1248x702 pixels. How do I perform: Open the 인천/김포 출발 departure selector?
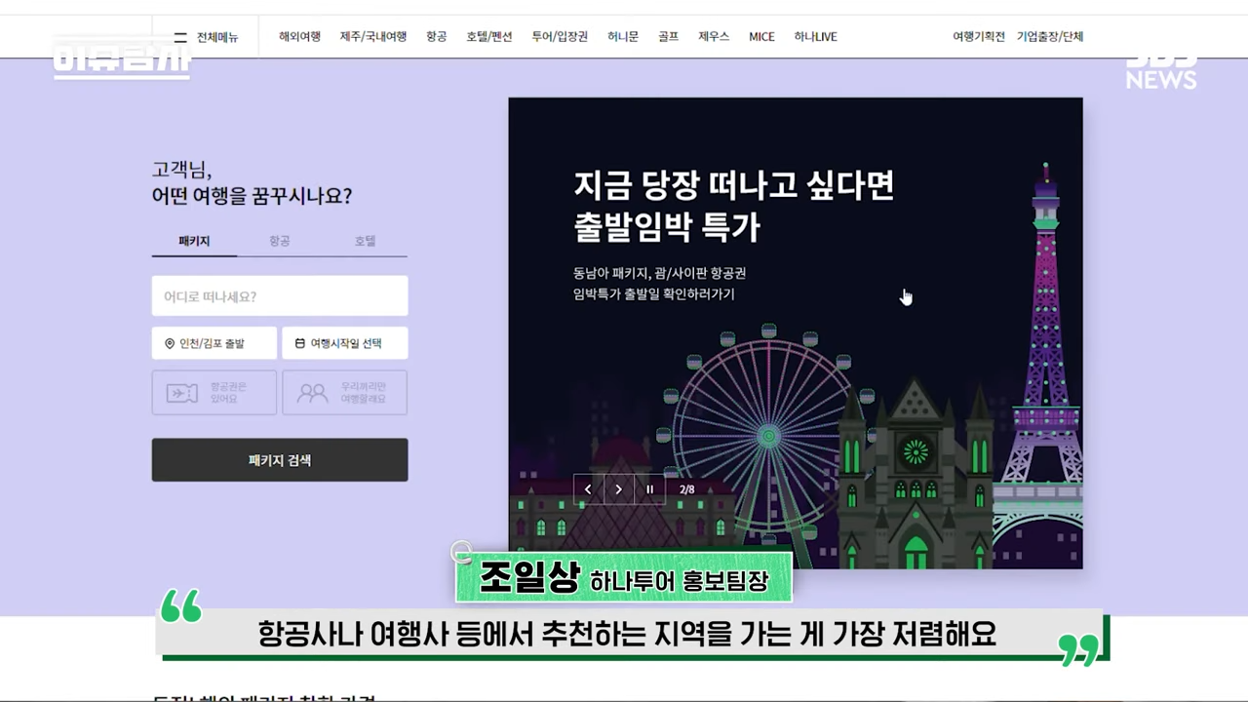(214, 343)
